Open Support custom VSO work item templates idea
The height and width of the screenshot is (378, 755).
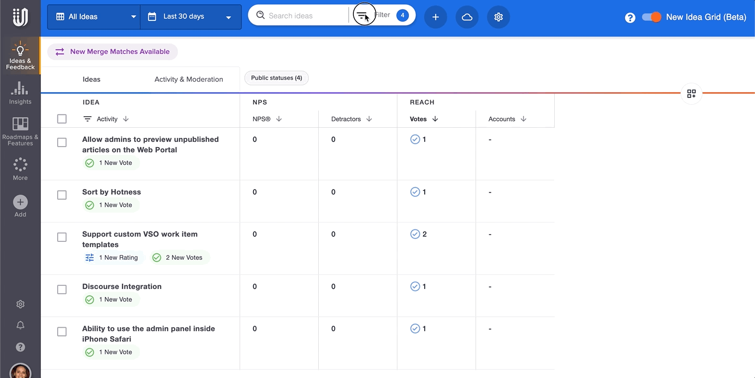[140, 239]
